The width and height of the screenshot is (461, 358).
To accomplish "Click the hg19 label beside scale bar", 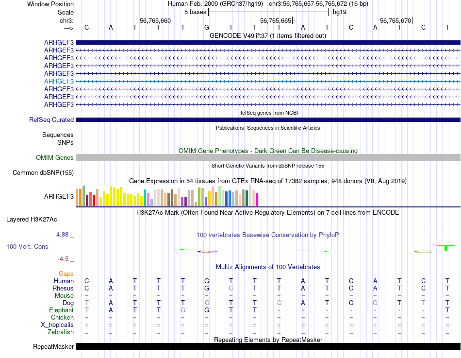I will (x=340, y=12).
